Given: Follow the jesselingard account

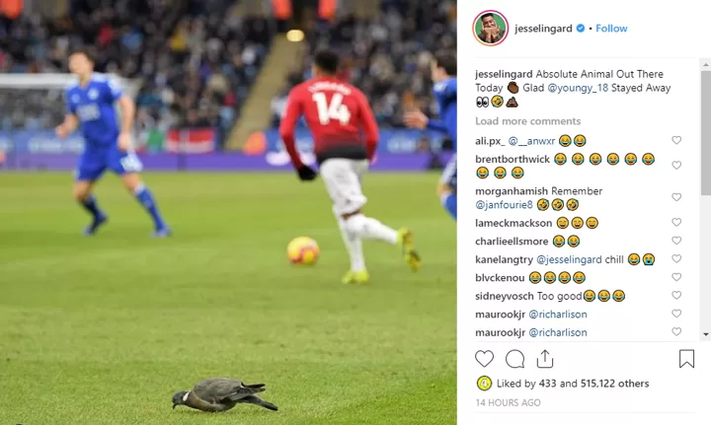Looking at the screenshot, I should [611, 28].
